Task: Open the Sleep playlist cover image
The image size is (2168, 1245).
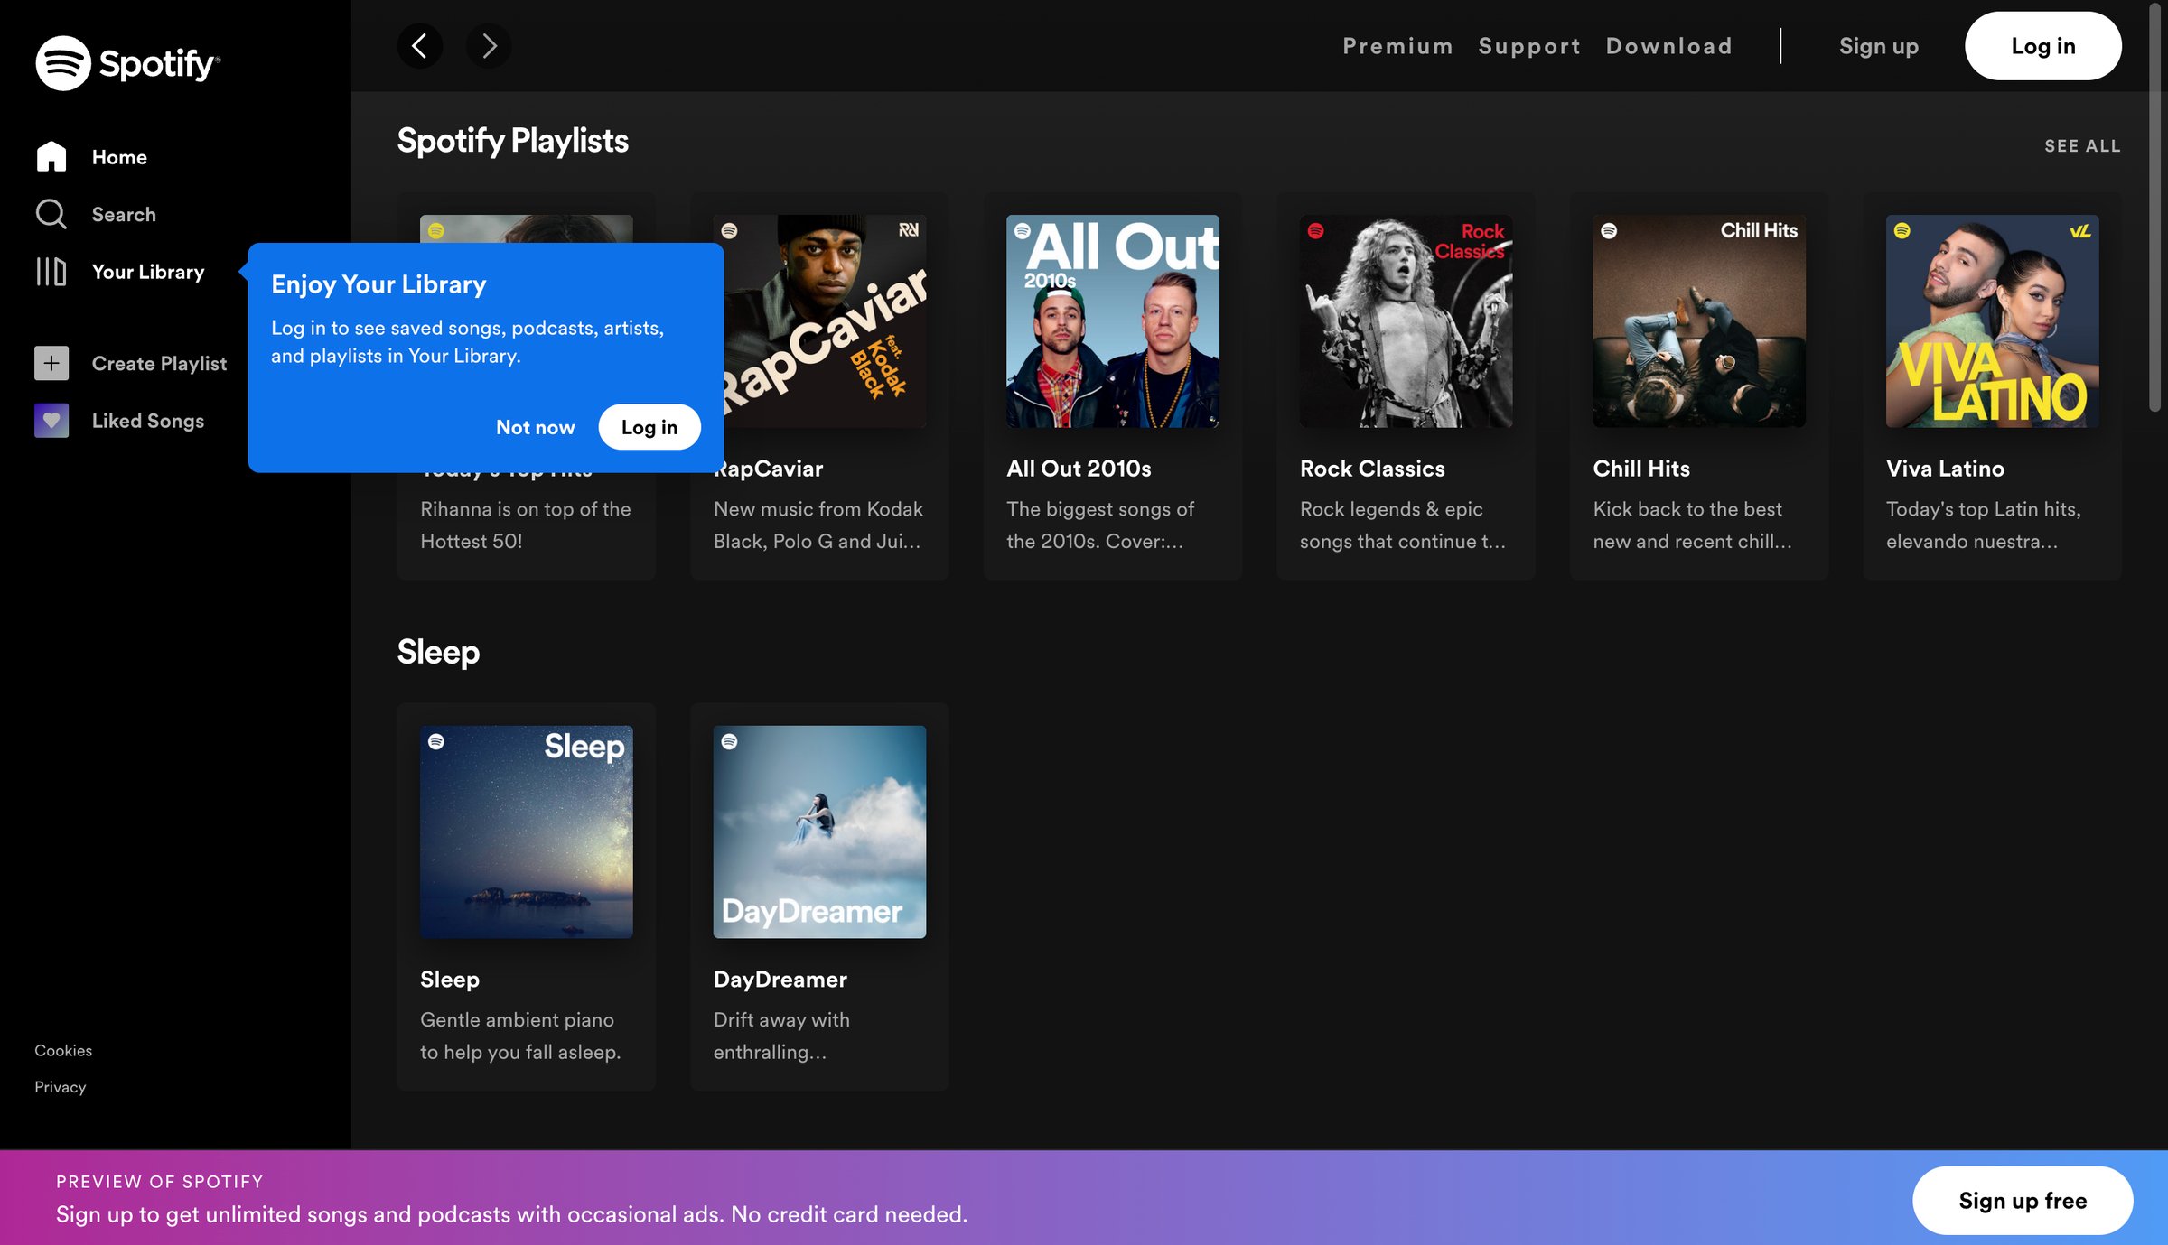Action: 527,832
